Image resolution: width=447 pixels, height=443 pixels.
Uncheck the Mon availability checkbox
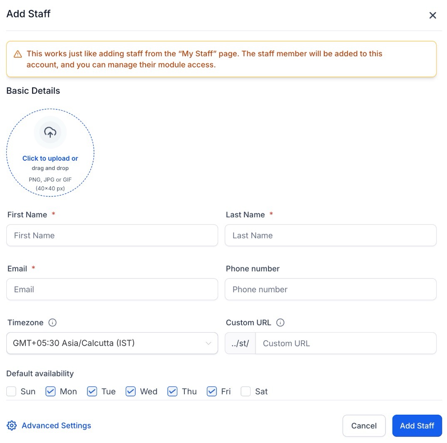tap(51, 391)
